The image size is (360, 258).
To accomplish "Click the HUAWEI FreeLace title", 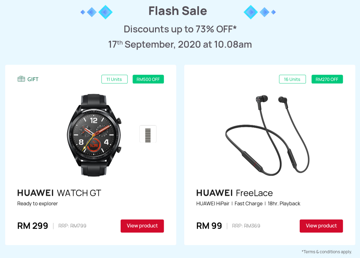I will coord(234,193).
